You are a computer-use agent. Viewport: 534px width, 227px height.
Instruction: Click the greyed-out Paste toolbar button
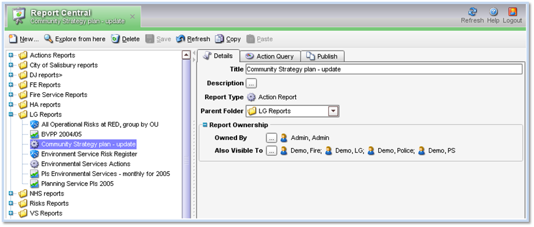[260, 39]
